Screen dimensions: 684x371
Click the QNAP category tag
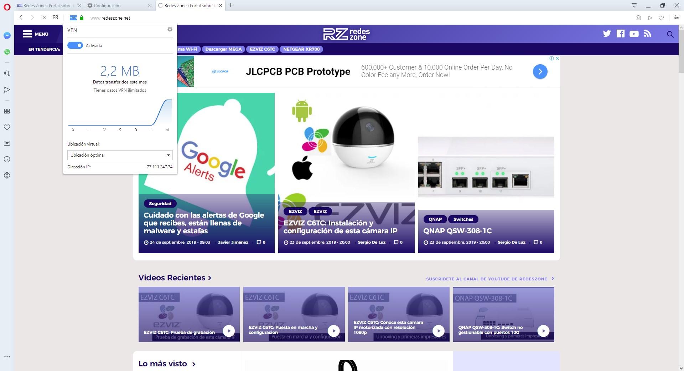435,219
